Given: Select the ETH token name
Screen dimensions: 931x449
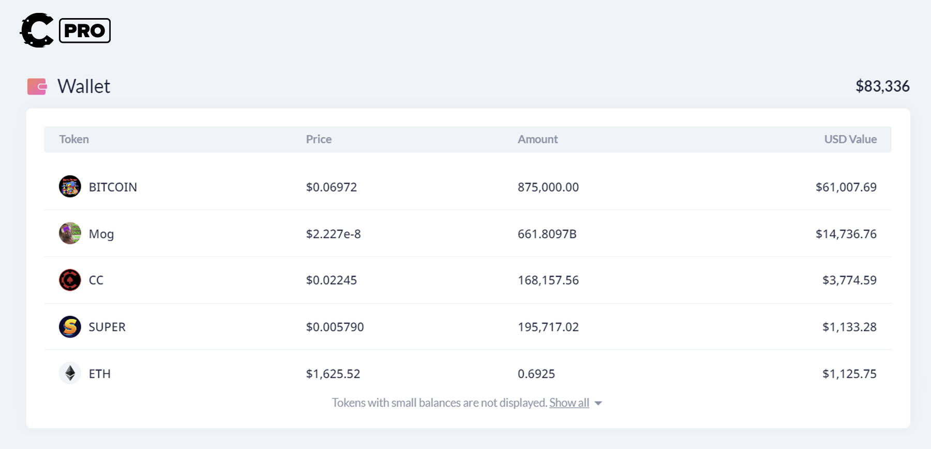Looking at the screenshot, I should pyautogui.click(x=100, y=374).
